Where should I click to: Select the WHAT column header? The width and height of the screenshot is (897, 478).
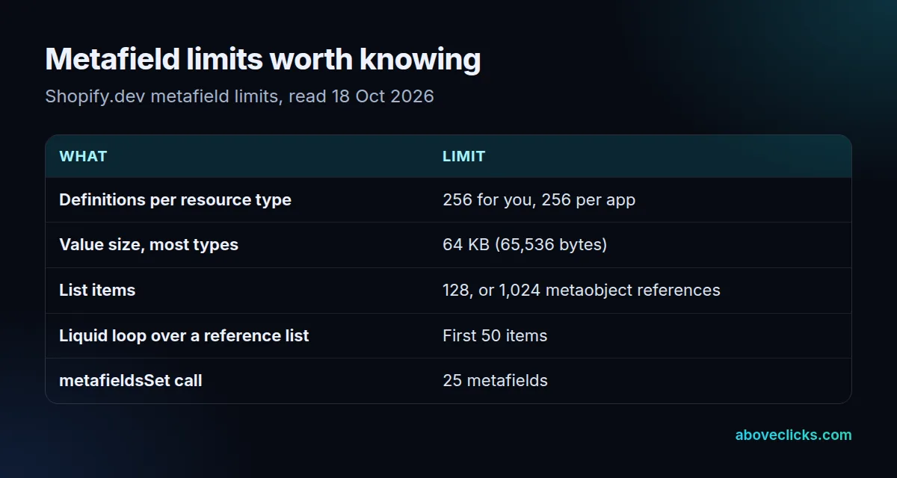click(x=83, y=156)
